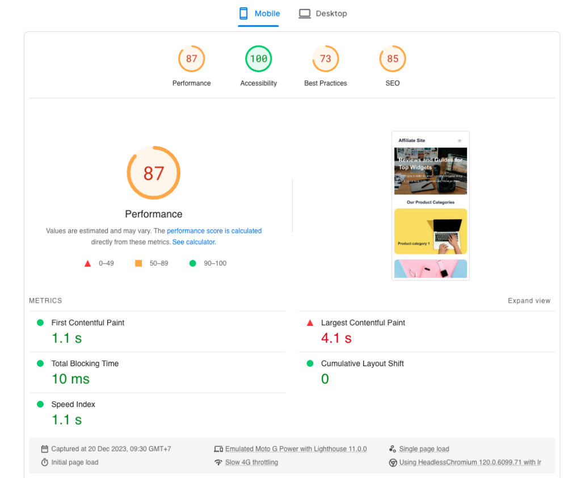Open Expand view for metrics
581x478 pixels.
coord(529,301)
